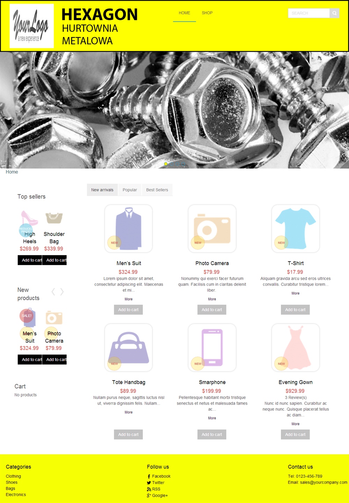The image size is (349, 503).
Task: Click the RSS feed icon
Action: [149, 489]
